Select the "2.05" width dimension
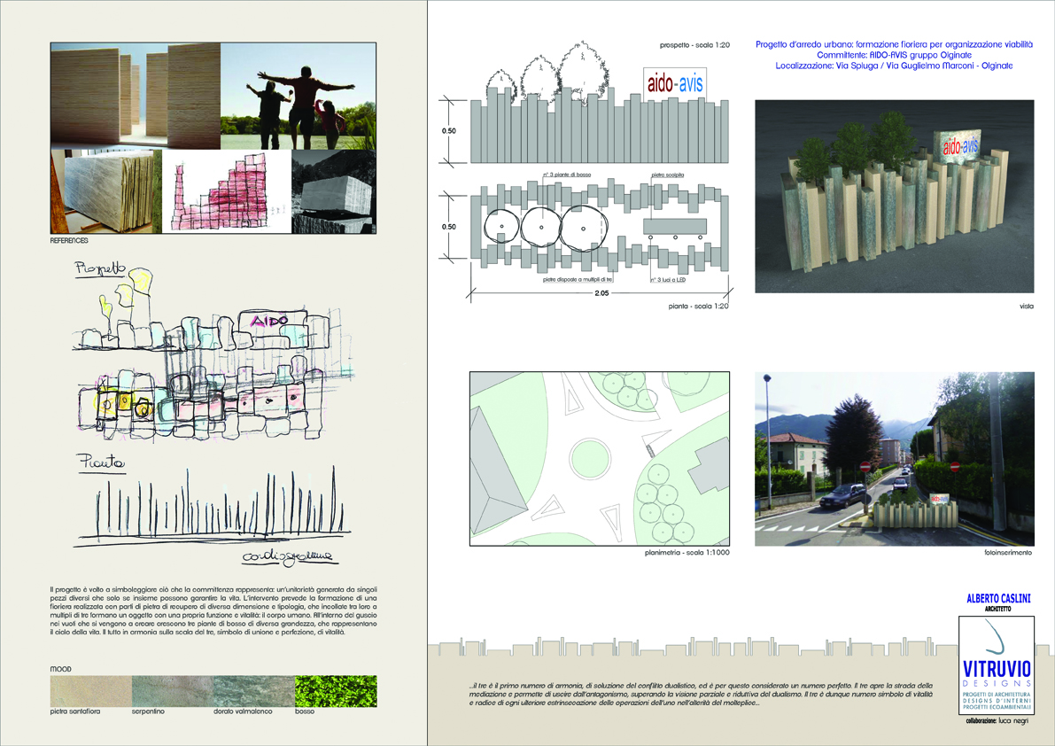The width and height of the screenshot is (1055, 746). click(601, 293)
